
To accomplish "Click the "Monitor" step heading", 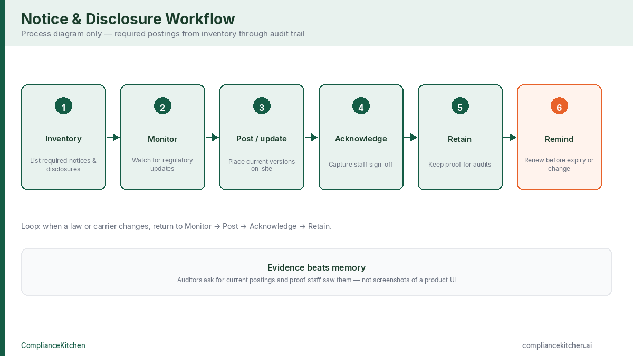I will (x=162, y=139).
